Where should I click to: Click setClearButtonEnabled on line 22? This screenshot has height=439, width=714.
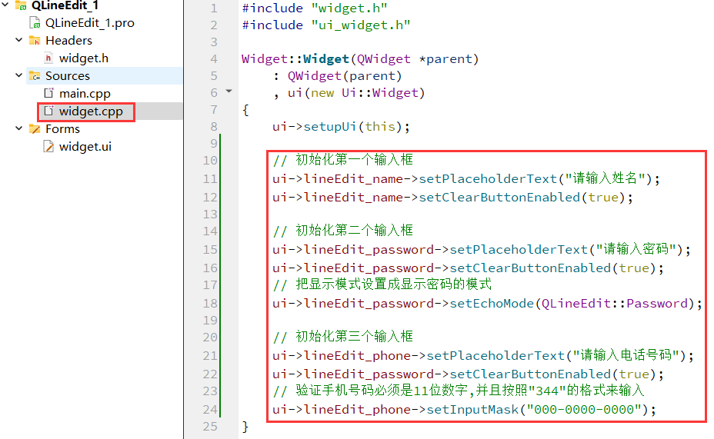tap(530, 374)
